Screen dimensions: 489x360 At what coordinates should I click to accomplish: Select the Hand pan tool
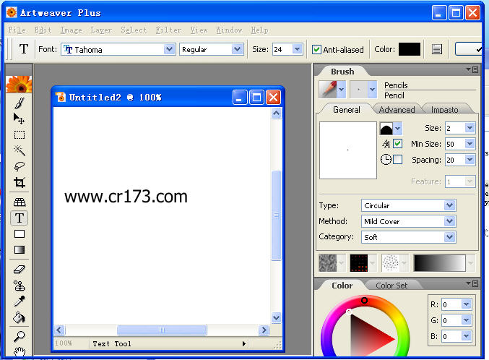pyautogui.click(x=19, y=351)
